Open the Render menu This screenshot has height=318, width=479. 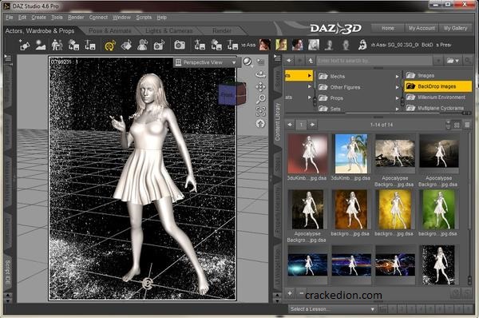[76, 18]
